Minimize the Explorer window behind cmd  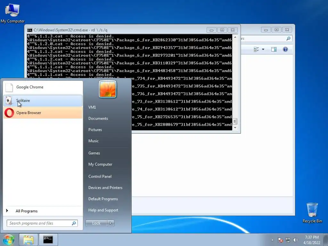(266, 30)
